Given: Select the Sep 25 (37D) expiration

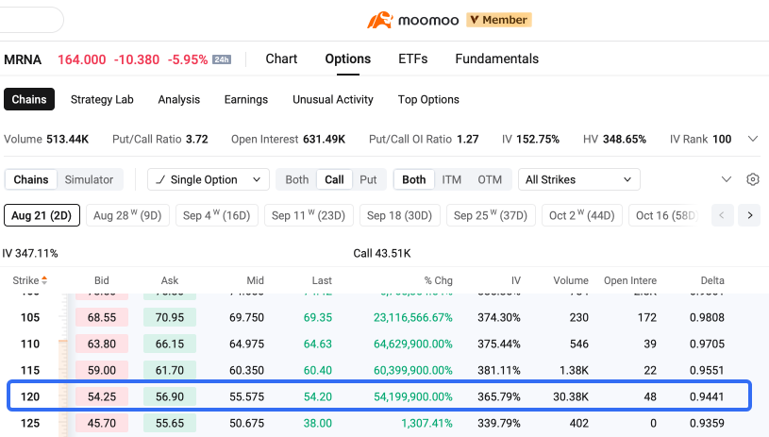Looking at the screenshot, I should [491, 215].
